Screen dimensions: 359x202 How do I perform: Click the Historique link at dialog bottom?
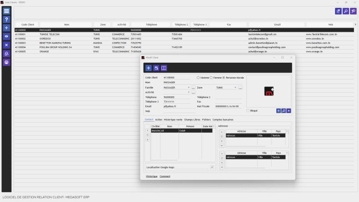[151, 176]
